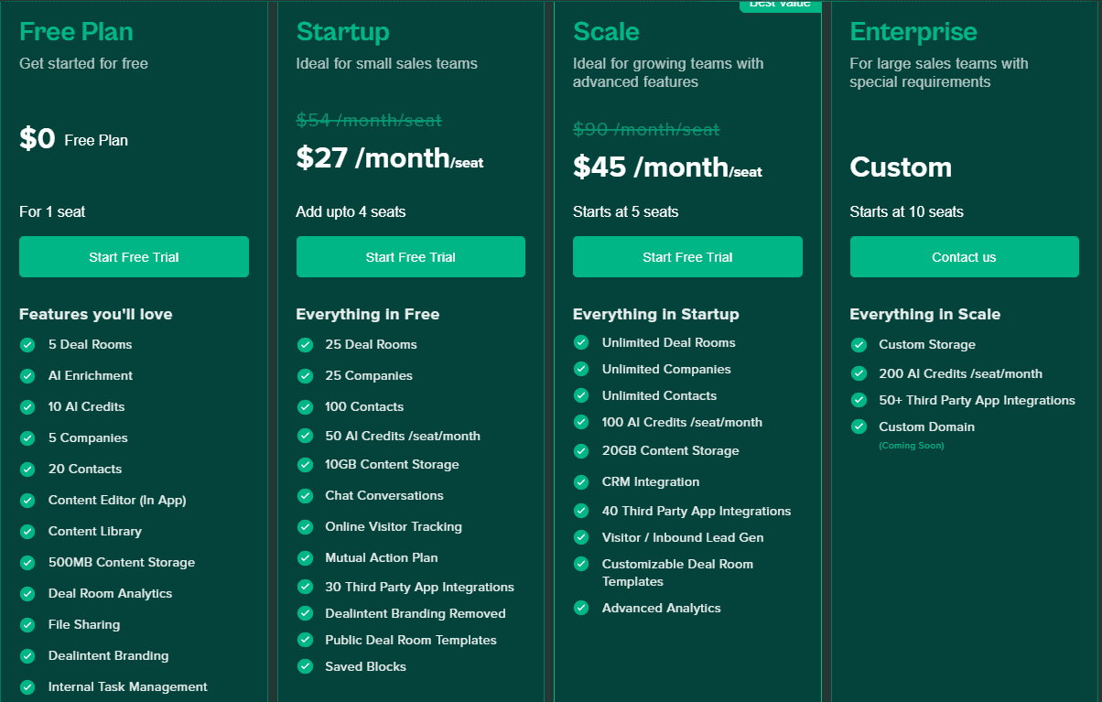Viewport: 1102px width, 702px height.
Task: Select the Best Value badge above Scale
Action: (x=780, y=5)
